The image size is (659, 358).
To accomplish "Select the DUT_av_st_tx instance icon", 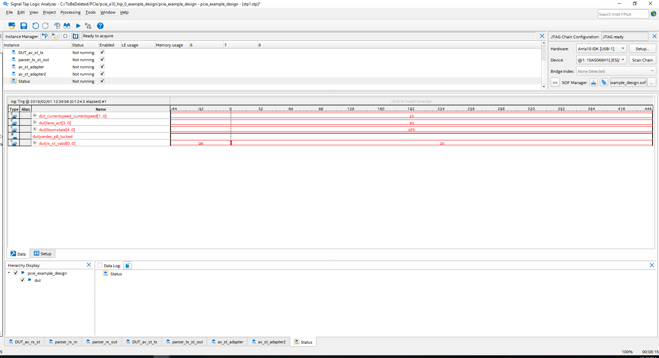I will point(14,52).
